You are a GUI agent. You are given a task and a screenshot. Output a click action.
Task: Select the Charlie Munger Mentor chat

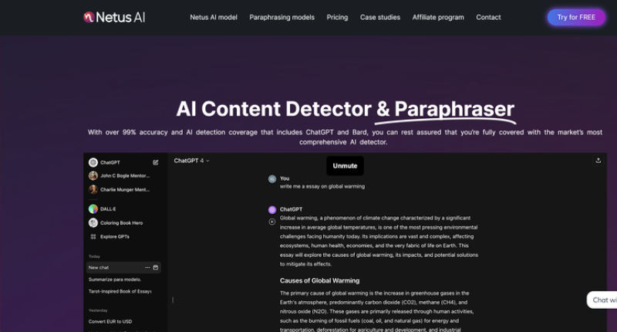(x=124, y=189)
